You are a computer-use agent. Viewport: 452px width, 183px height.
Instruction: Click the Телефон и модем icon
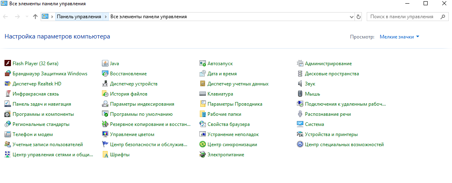click(8, 134)
